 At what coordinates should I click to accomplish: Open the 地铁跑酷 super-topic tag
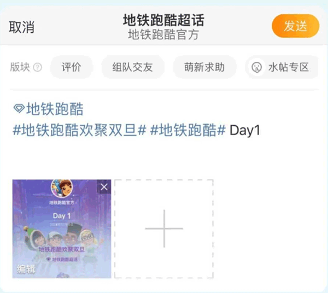pyautogui.click(x=55, y=109)
